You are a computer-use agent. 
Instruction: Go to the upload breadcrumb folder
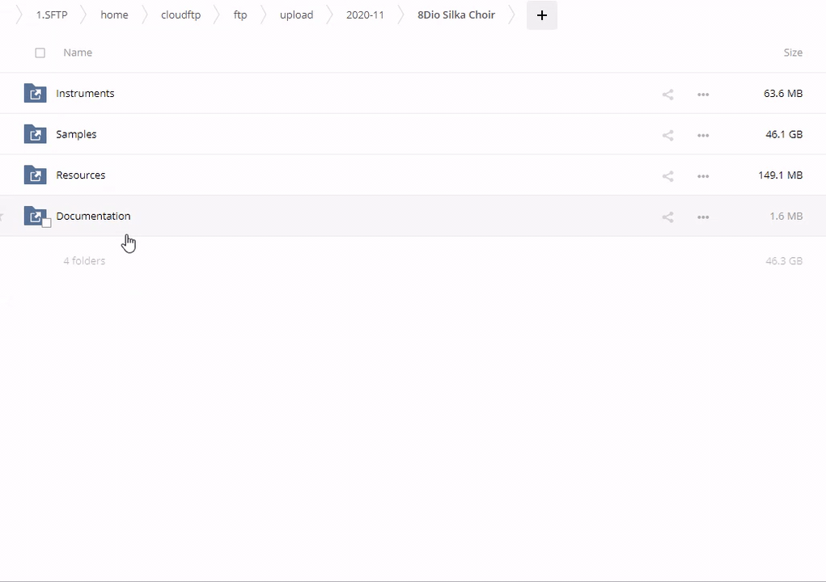tap(296, 15)
